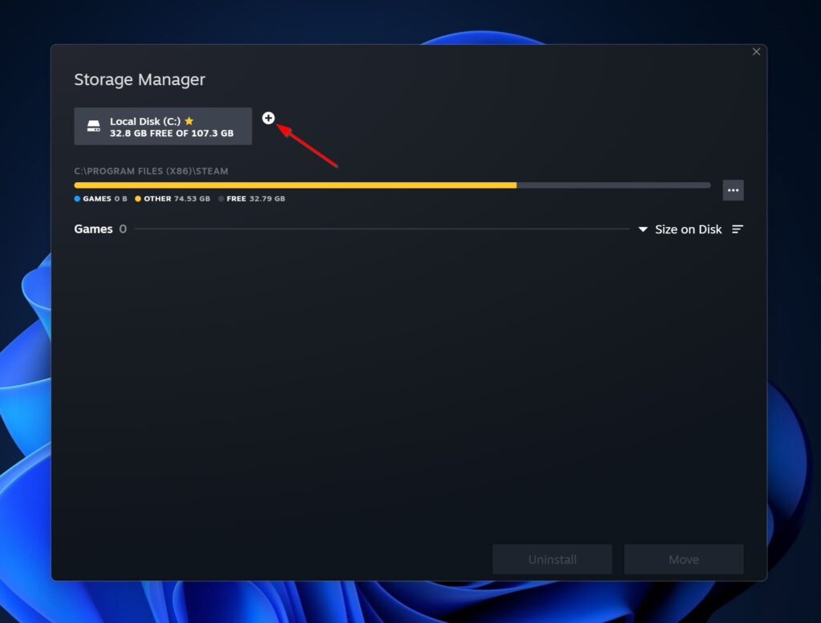Viewport: 821px width, 623px height.
Task: Click the gray Free legend dot
Action: click(x=222, y=198)
